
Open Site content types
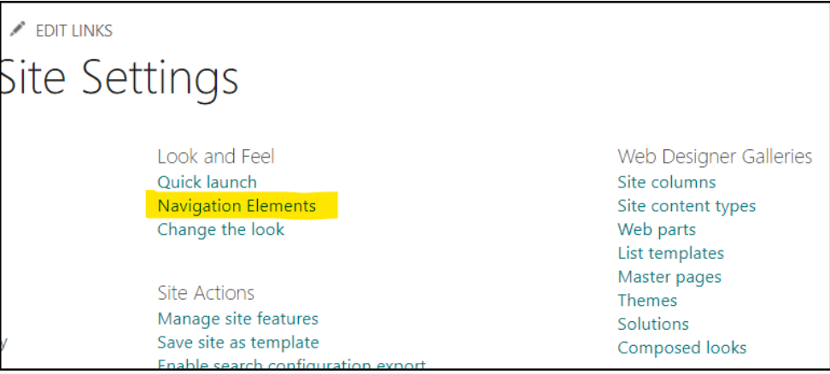point(687,206)
